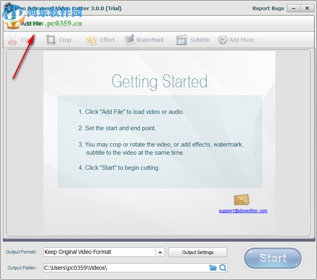
Task: Open the Subtitle clapperboard icon
Action: [x=181, y=40]
